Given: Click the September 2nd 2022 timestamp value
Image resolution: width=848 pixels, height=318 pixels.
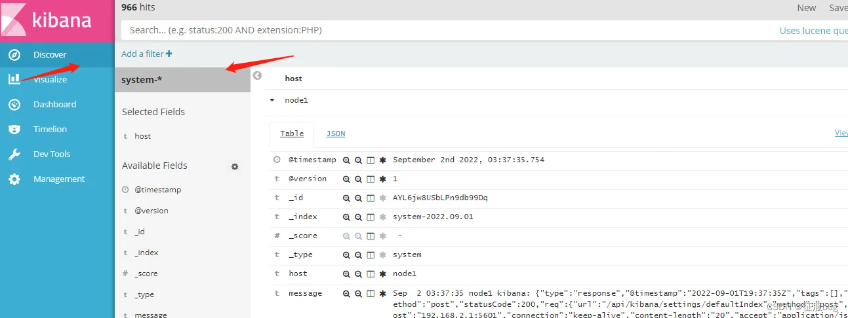Looking at the screenshot, I should tap(468, 160).
